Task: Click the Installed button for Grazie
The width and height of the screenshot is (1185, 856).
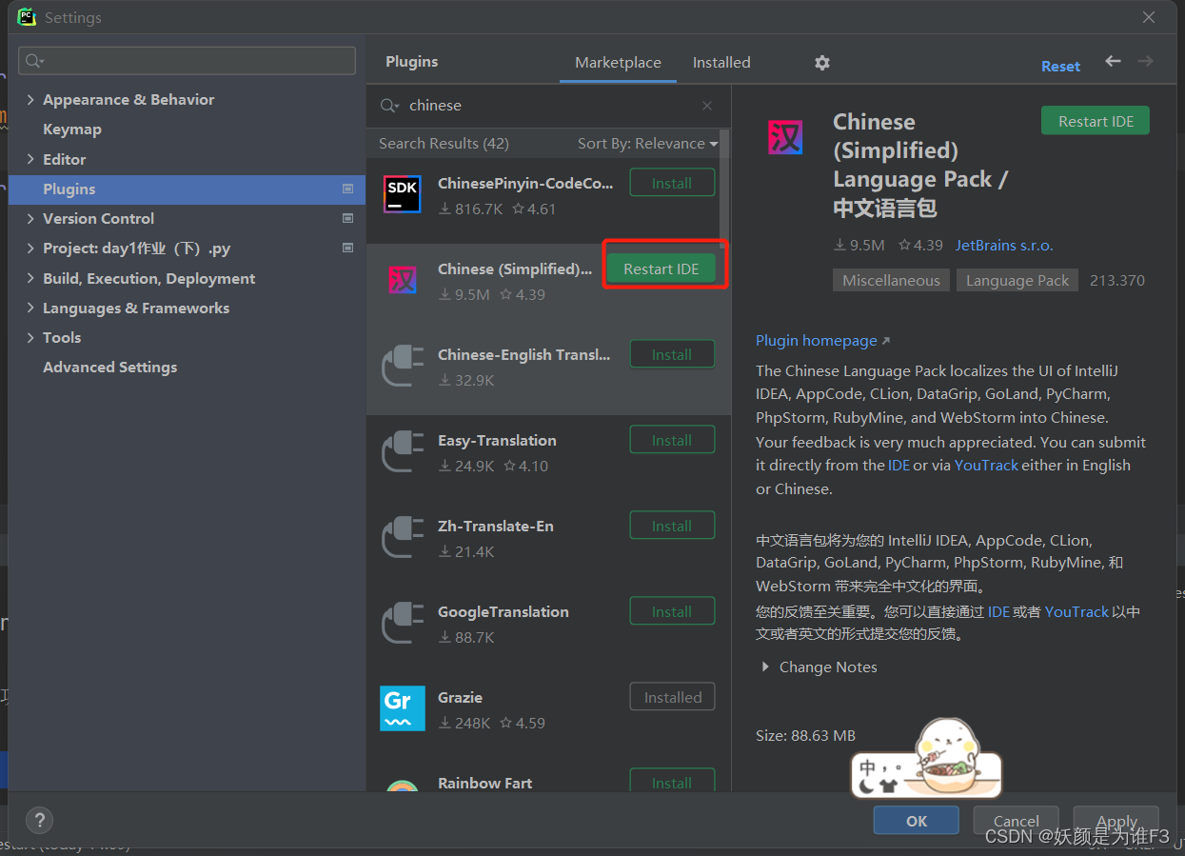Action: click(672, 697)
